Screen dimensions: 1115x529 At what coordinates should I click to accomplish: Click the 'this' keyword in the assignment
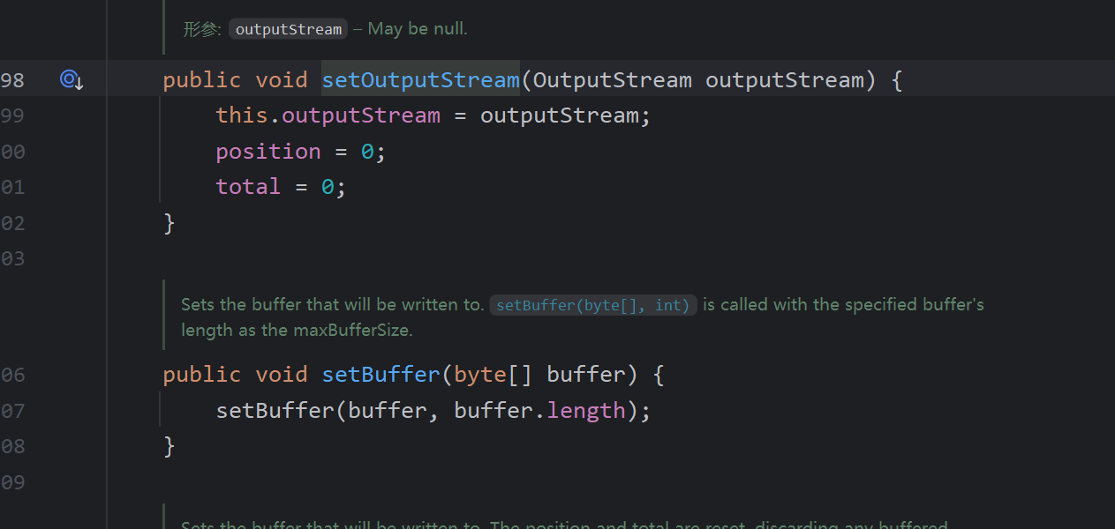(241, 115)
